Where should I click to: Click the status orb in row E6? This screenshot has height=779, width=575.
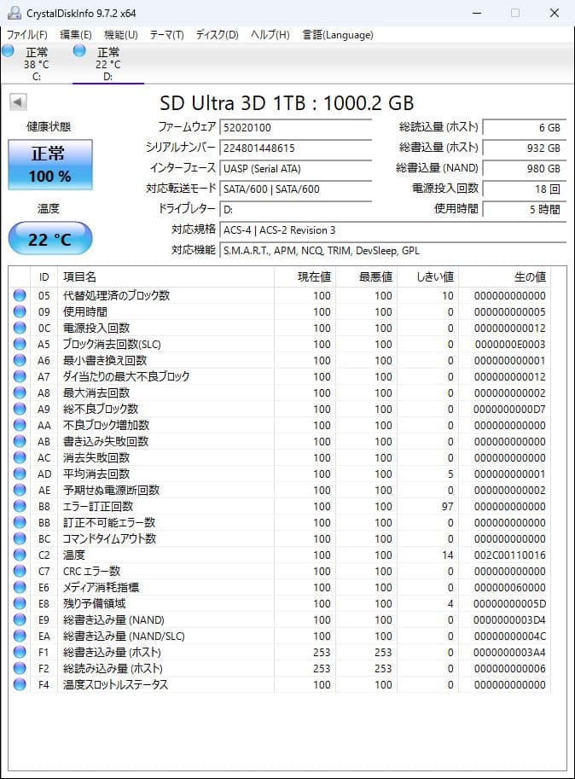pyautogui.click(x=20, y=587)
